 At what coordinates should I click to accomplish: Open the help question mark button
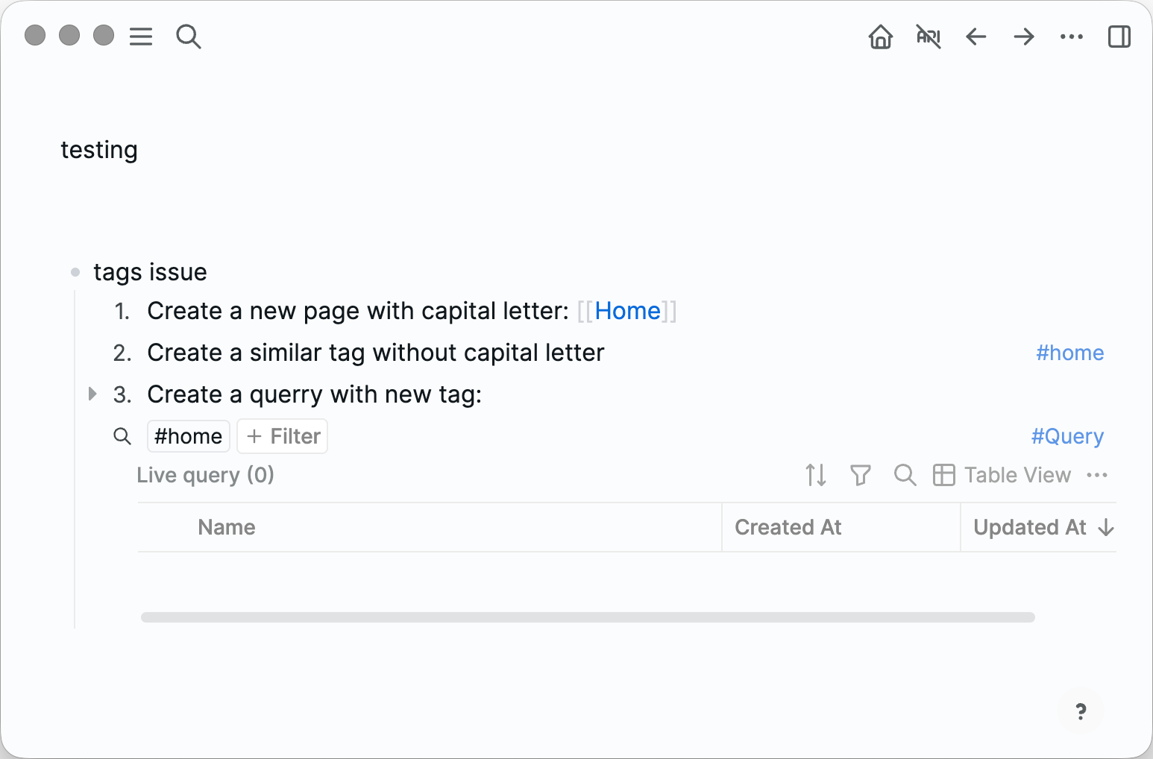coord(1081,711)
